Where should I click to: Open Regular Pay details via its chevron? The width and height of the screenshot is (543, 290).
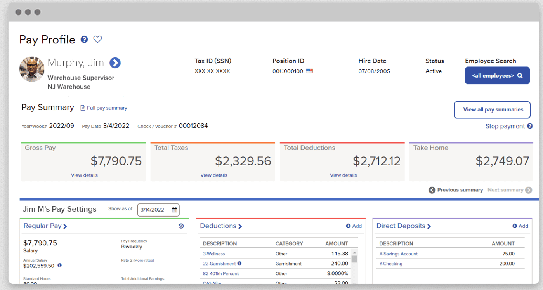pos(64,226)
